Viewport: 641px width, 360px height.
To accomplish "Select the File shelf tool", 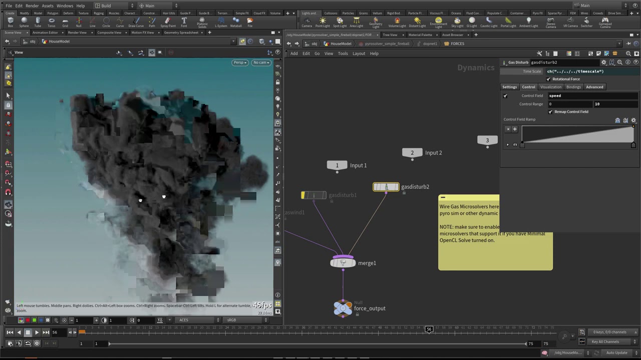I will click(250, 22).
